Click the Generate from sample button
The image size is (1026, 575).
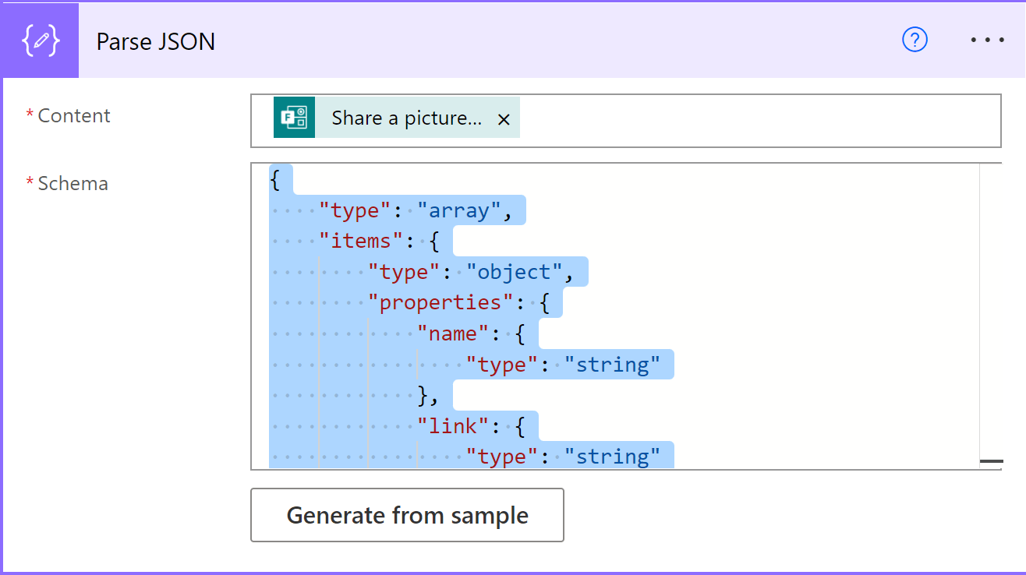tap(407, 515)
